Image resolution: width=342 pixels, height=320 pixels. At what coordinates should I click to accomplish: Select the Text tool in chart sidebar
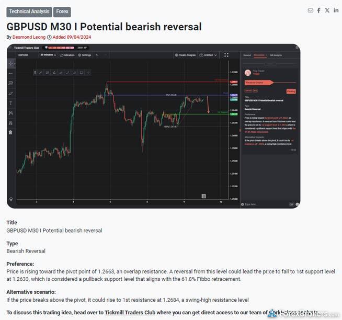11,103
